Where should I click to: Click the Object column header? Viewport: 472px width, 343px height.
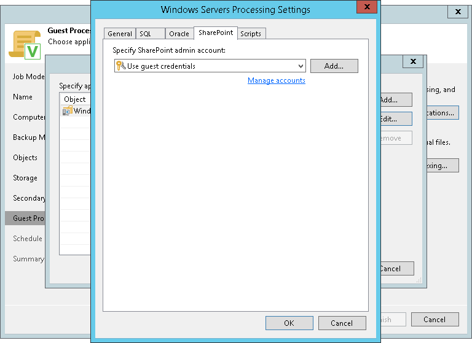(x=76, y=99)
